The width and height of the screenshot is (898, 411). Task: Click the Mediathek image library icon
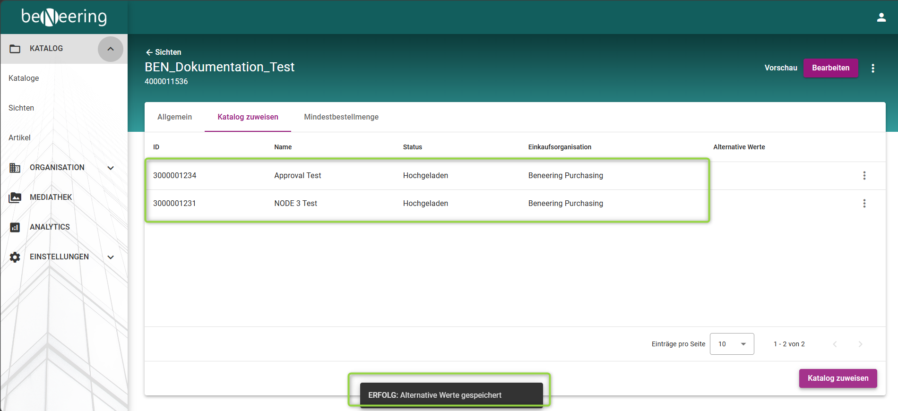(x=15, y=197)
